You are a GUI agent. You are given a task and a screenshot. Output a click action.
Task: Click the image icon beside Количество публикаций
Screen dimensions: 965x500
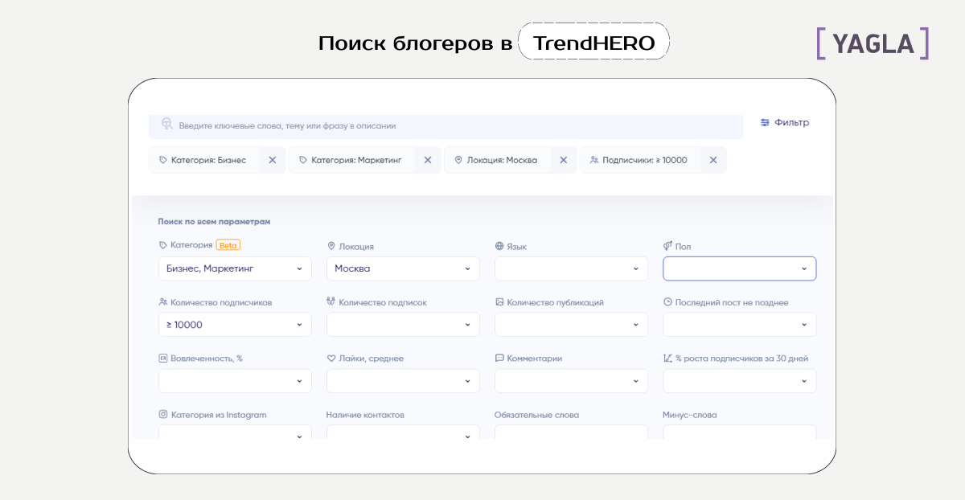(x=499, y=302)
